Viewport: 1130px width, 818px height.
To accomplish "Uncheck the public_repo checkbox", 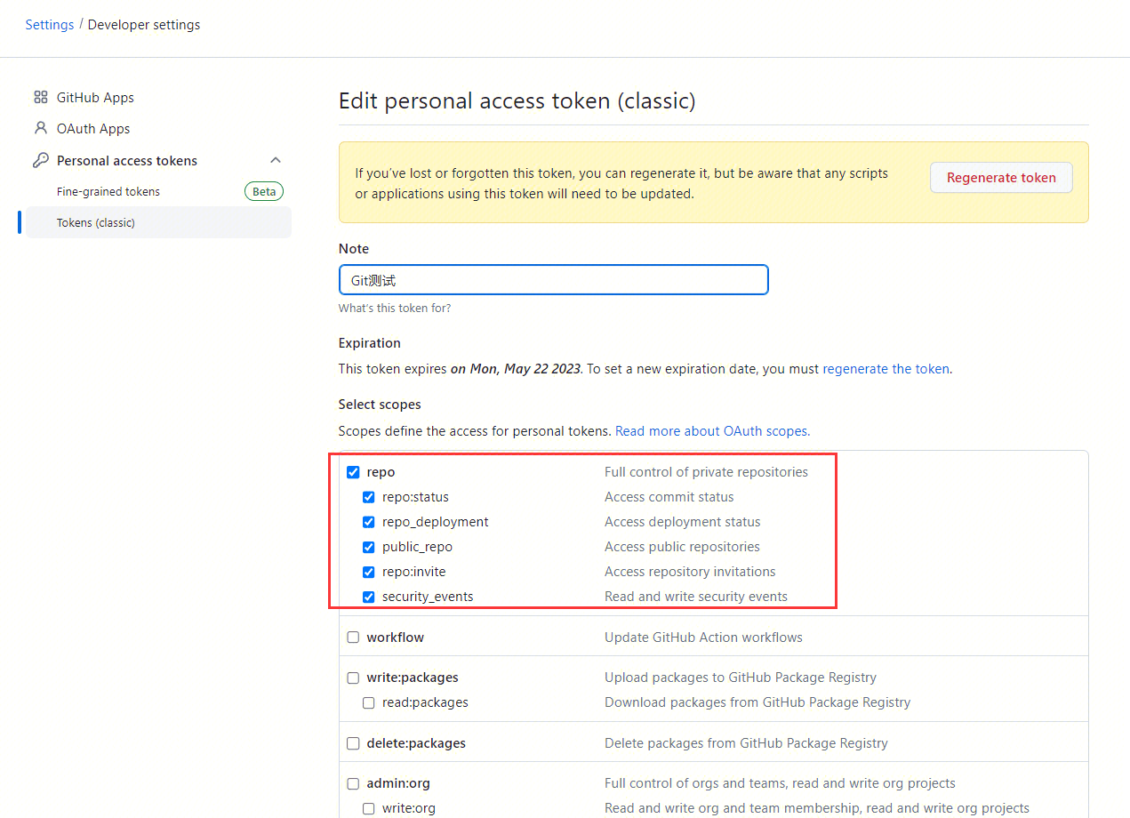I will [369, 547].
